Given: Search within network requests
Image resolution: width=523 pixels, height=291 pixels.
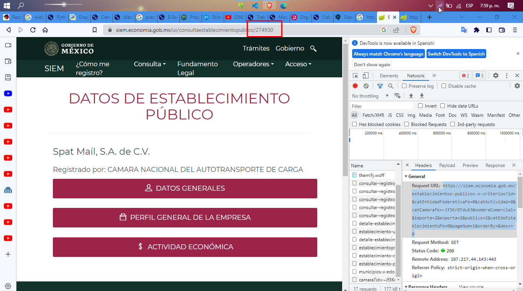Looking at the screenshot, I should (x=390, y=85).
